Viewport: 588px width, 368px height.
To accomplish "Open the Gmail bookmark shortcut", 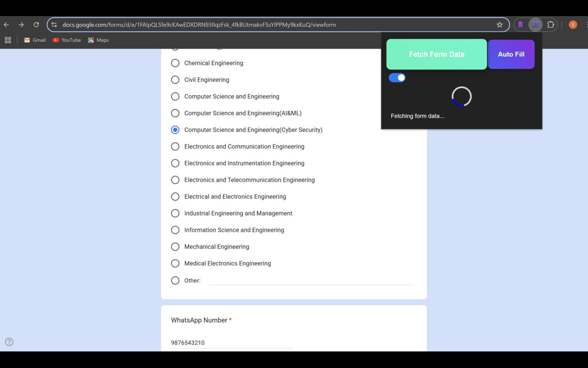I will coord(34,40).
